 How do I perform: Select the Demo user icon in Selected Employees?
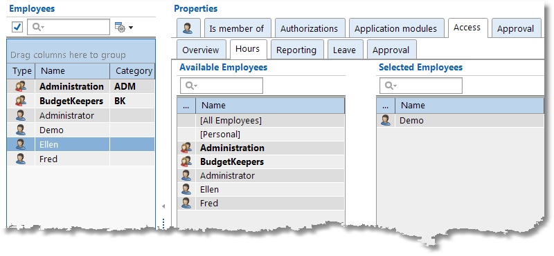click(x=386, y=121)
